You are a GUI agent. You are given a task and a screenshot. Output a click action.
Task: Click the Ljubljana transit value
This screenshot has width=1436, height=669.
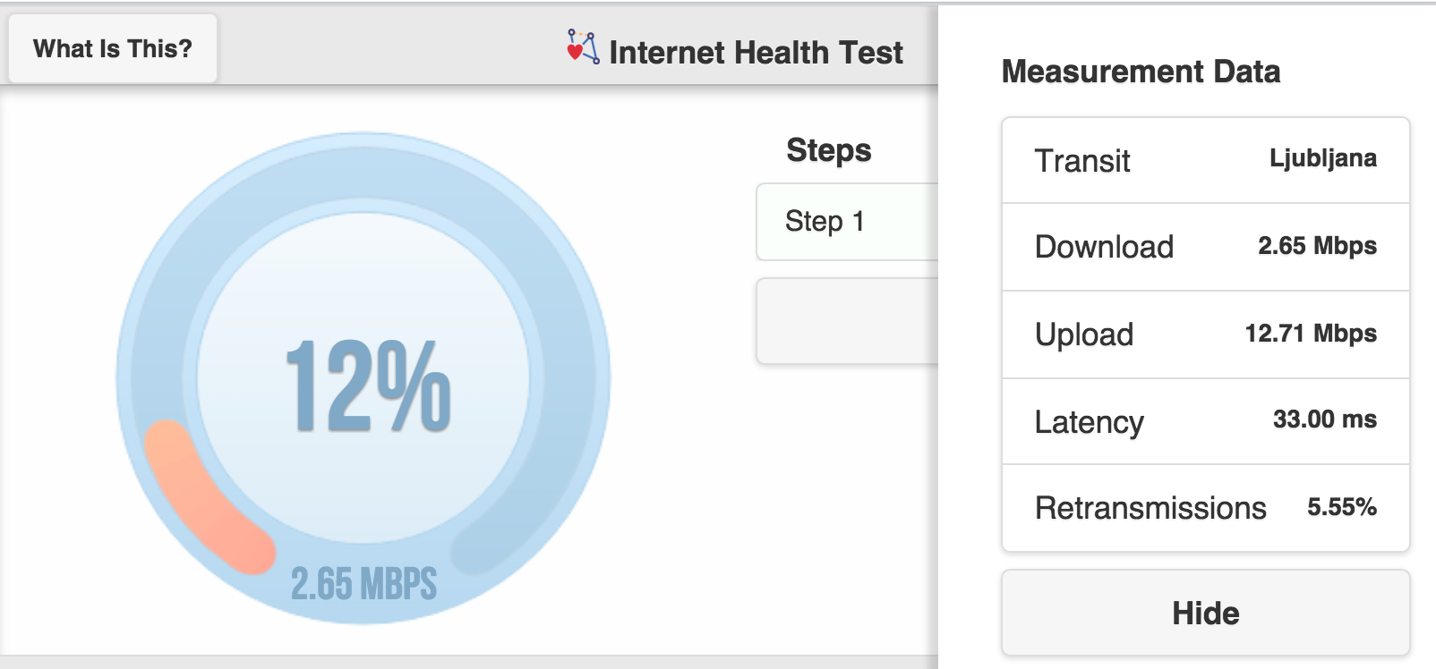(x=1322, y=158)
